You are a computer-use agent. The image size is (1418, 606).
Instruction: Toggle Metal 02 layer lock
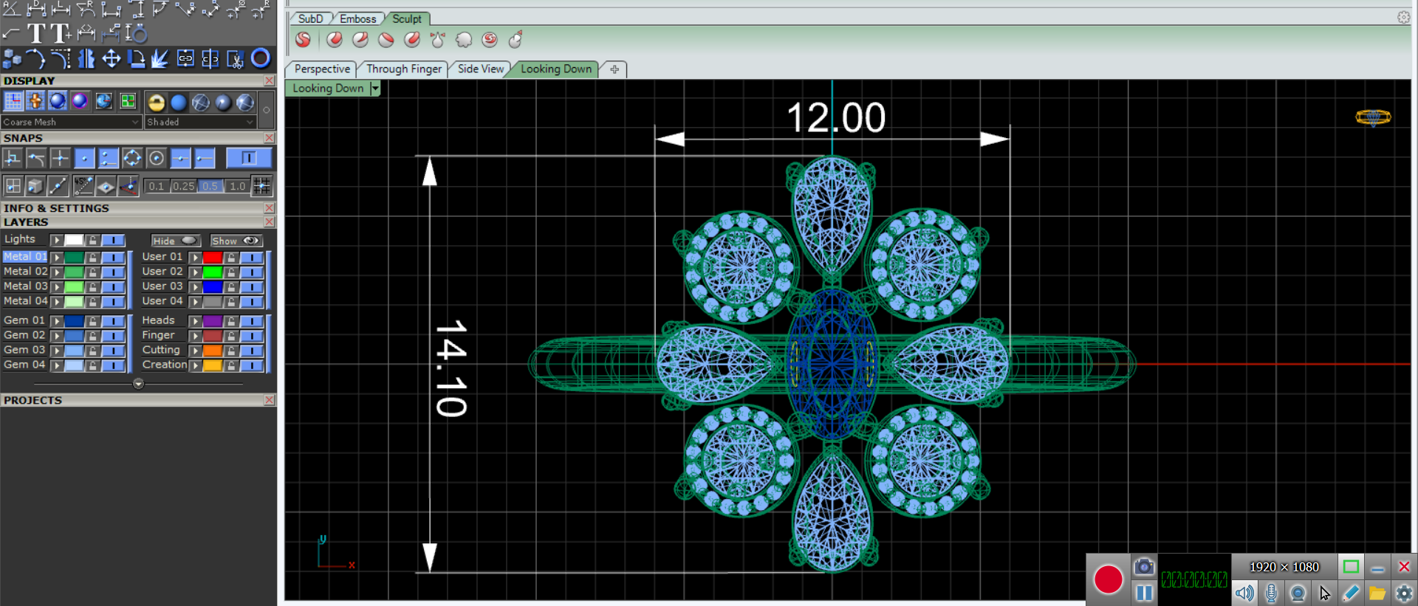click(x=92, y=272)
